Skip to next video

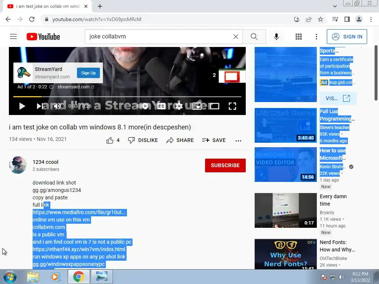click(40, 106)
